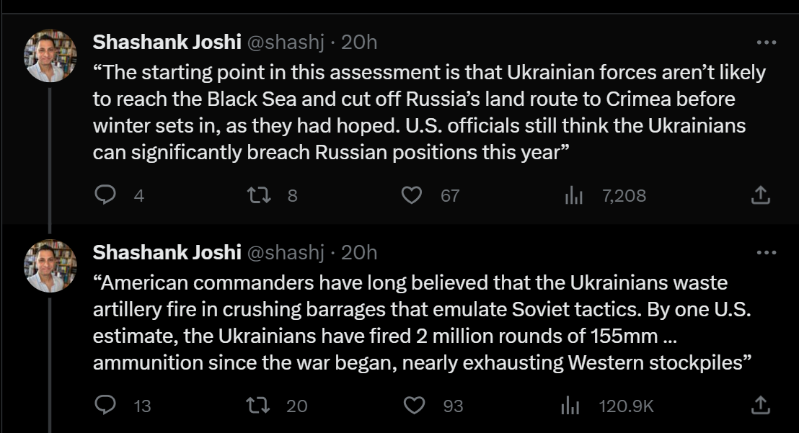
Task: Retweet the first tweet with 8 reposts
Action: tap(259, 195)
